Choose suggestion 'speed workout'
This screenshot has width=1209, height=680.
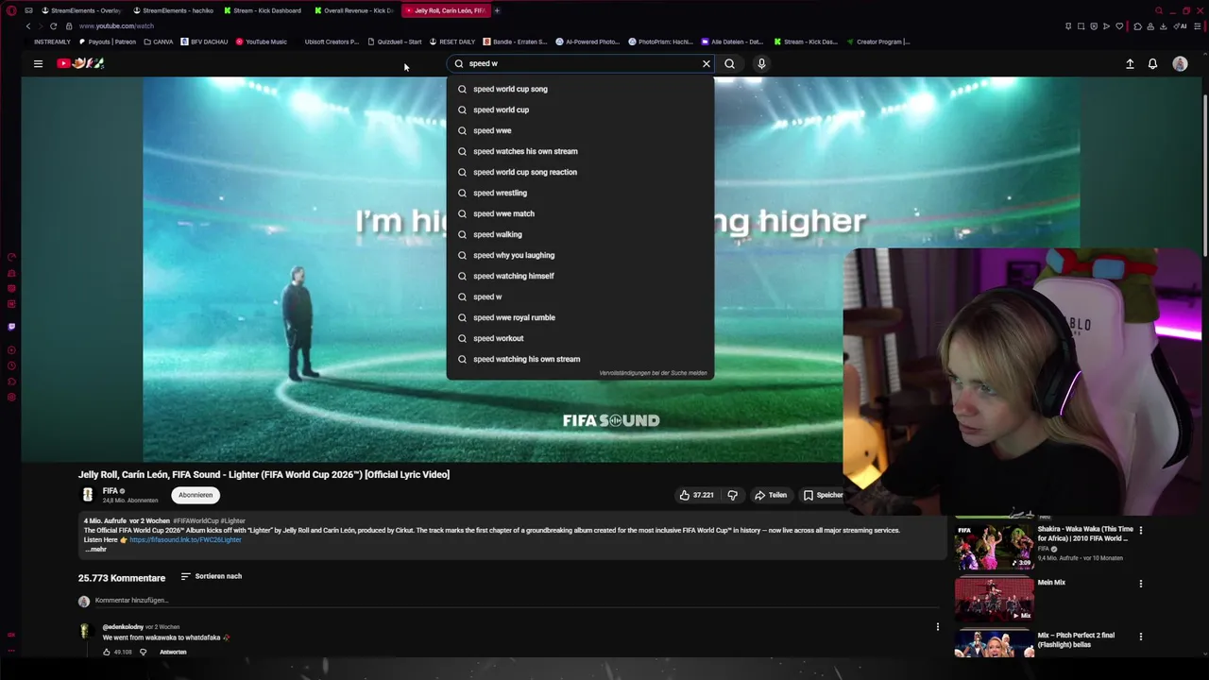[x=580, y=338]
